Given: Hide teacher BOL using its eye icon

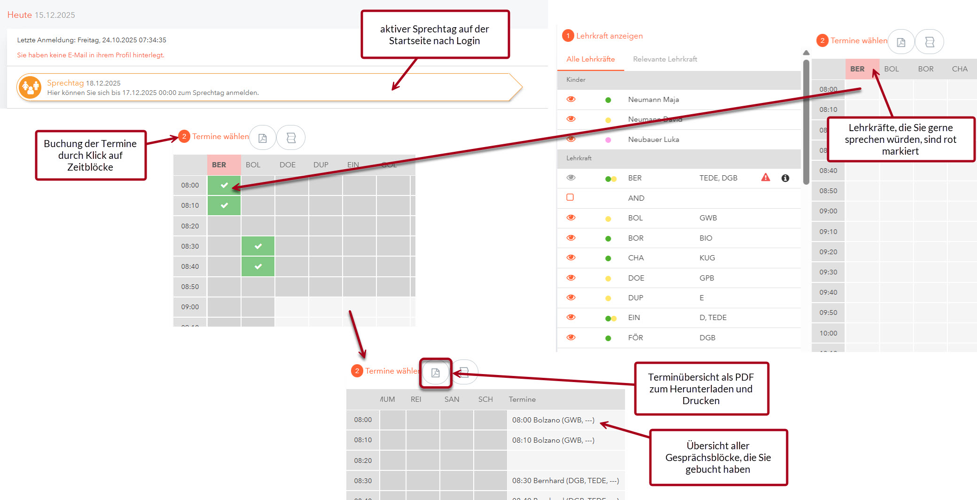Looking at the screenshot, I should pos(571,218).
